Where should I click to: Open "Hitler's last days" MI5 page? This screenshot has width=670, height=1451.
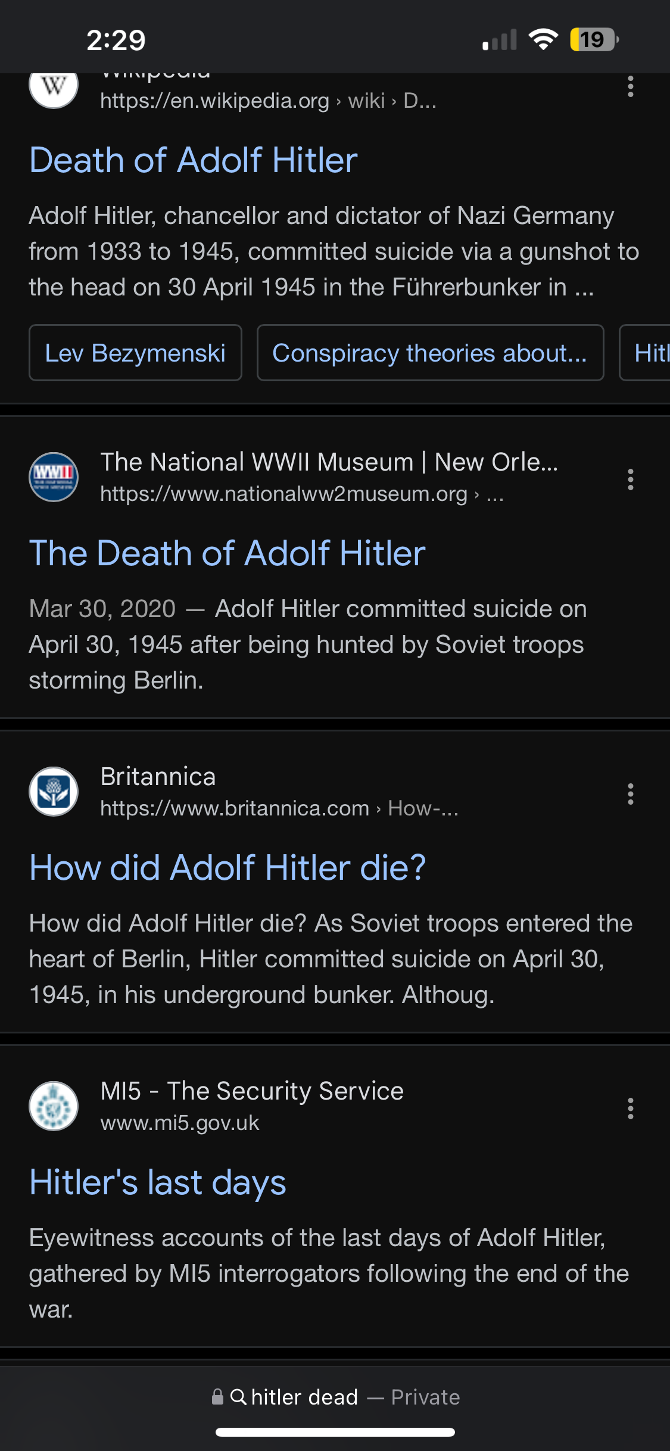pyautogui.click(x=158, y=1182)
